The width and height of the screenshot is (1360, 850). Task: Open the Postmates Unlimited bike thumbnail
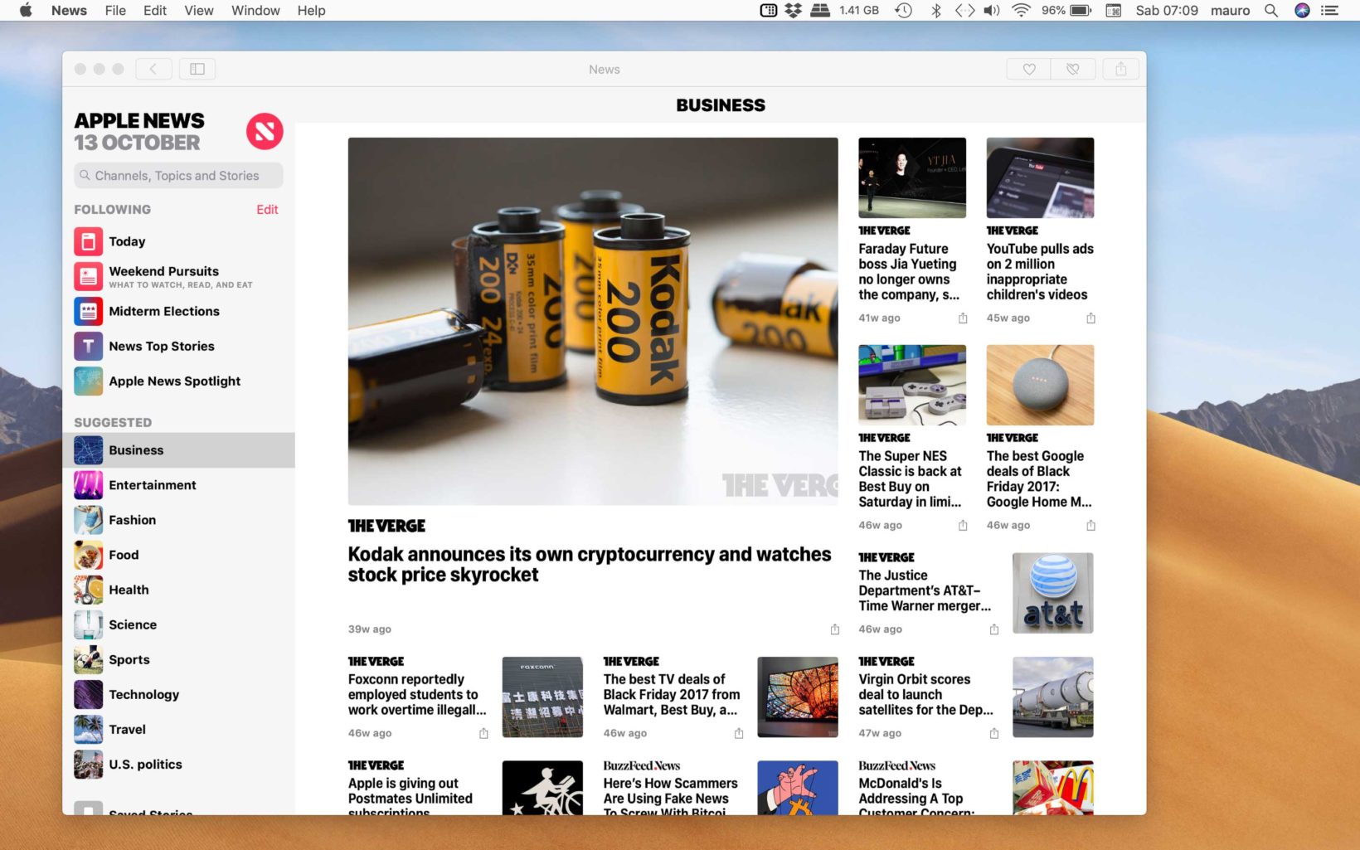click(542, 787)
